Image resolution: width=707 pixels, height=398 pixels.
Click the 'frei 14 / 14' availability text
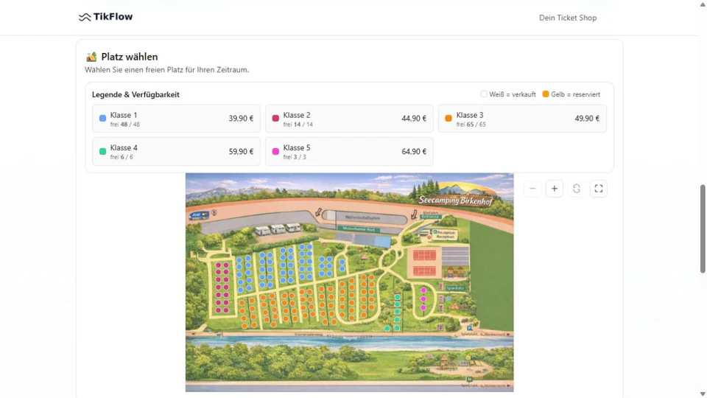coord(298,125)
